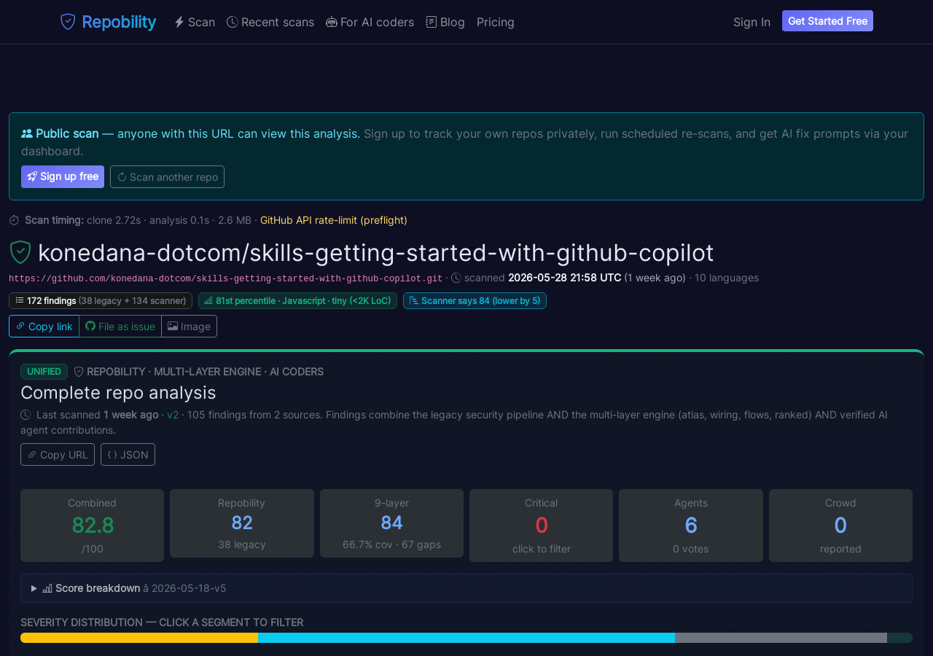Click the shield icon before REPOBILITY heading
This screenshot has height=656, width=933.
point(79,372)
